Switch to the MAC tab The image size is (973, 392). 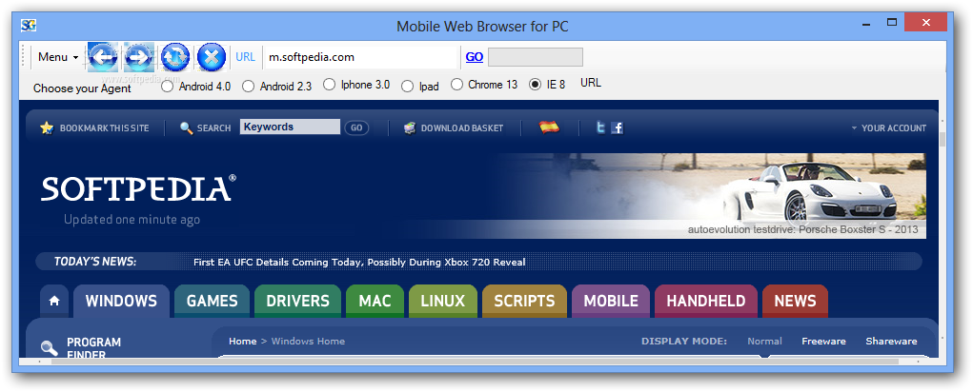[x=375, y=301]
